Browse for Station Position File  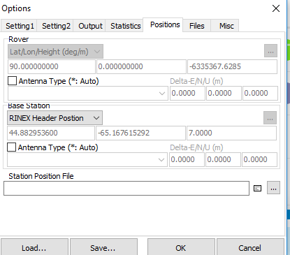pyautogui.click(x=273, y=188)
